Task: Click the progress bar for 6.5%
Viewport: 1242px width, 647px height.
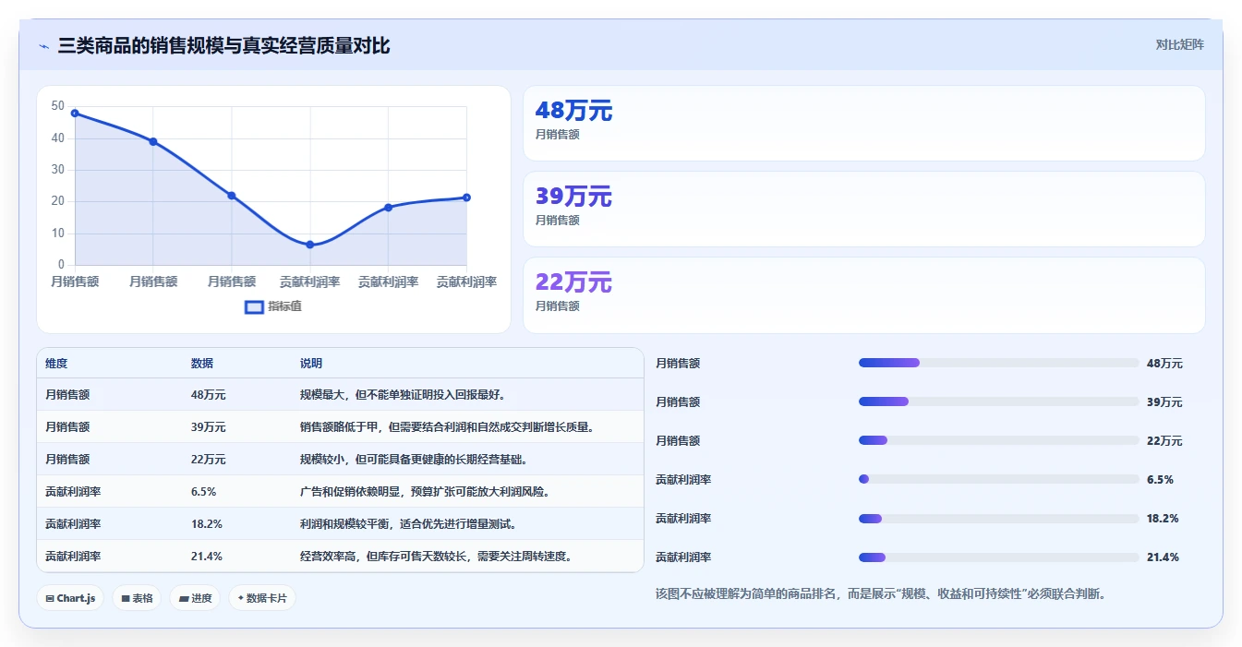Action: [998, 479]
